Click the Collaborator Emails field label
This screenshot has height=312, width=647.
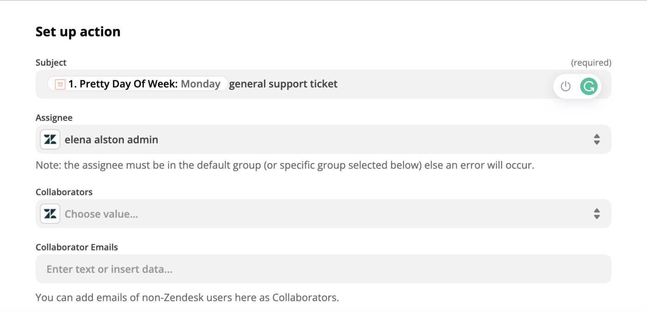click(77, 247)
